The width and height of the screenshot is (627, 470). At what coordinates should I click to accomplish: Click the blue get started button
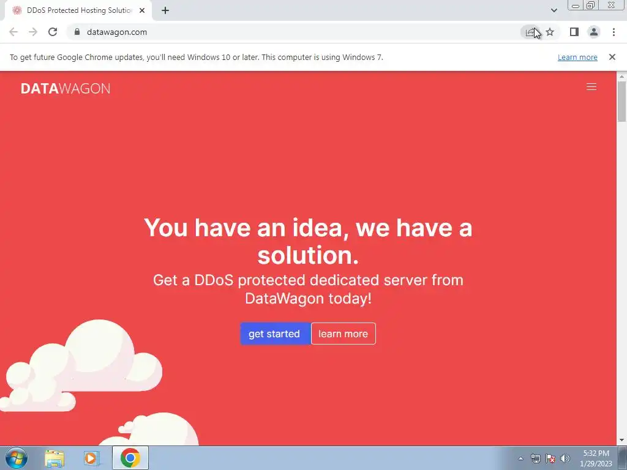tap(275, 334)
